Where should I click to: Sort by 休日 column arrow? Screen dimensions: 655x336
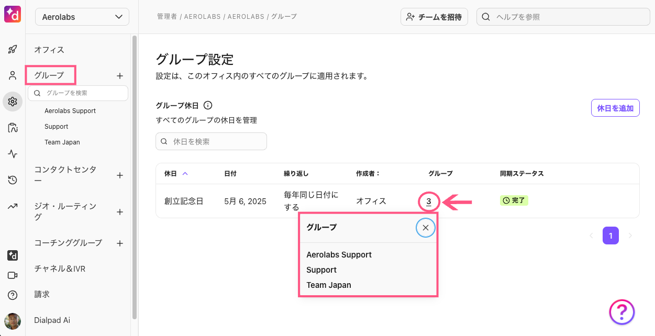pyautogui.click(x=185, y=173)
